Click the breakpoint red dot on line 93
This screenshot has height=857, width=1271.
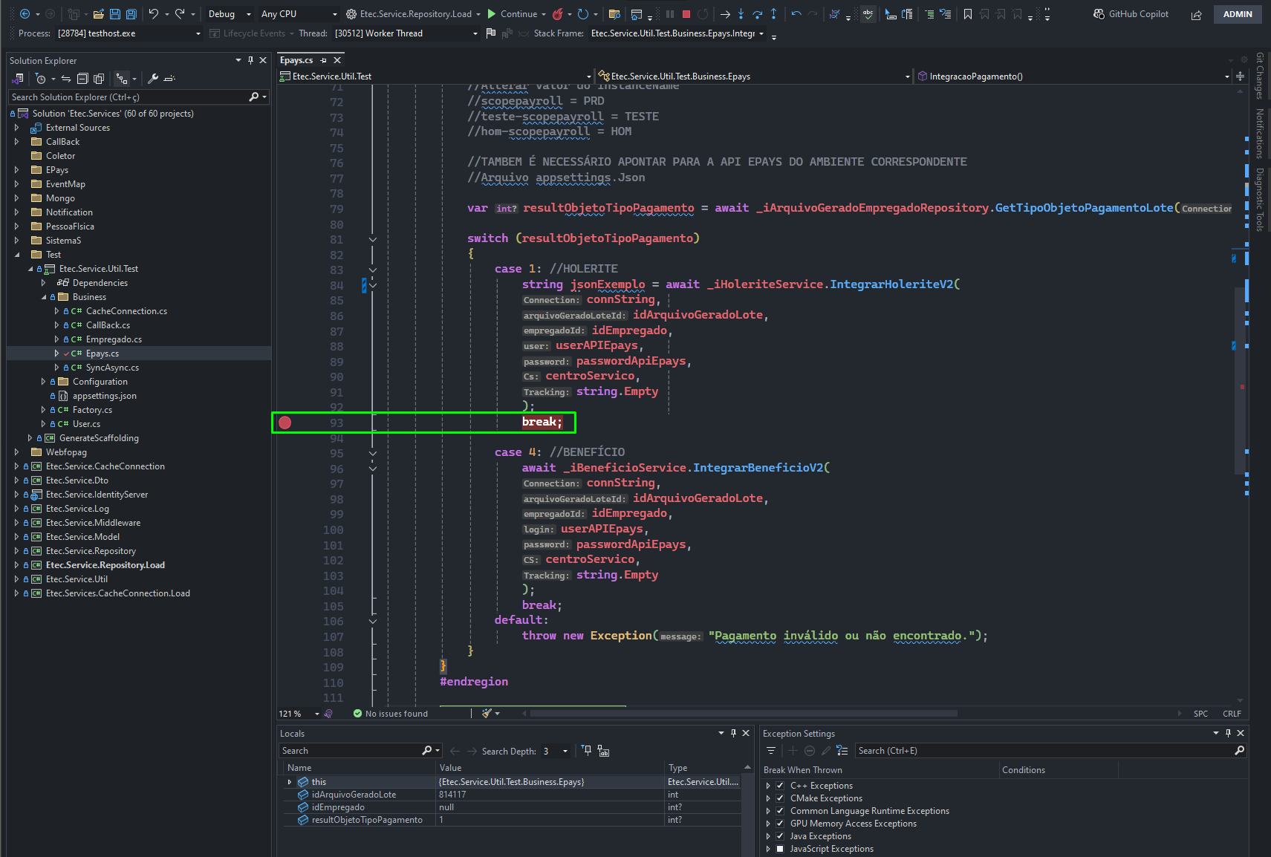tap(285, 423)
